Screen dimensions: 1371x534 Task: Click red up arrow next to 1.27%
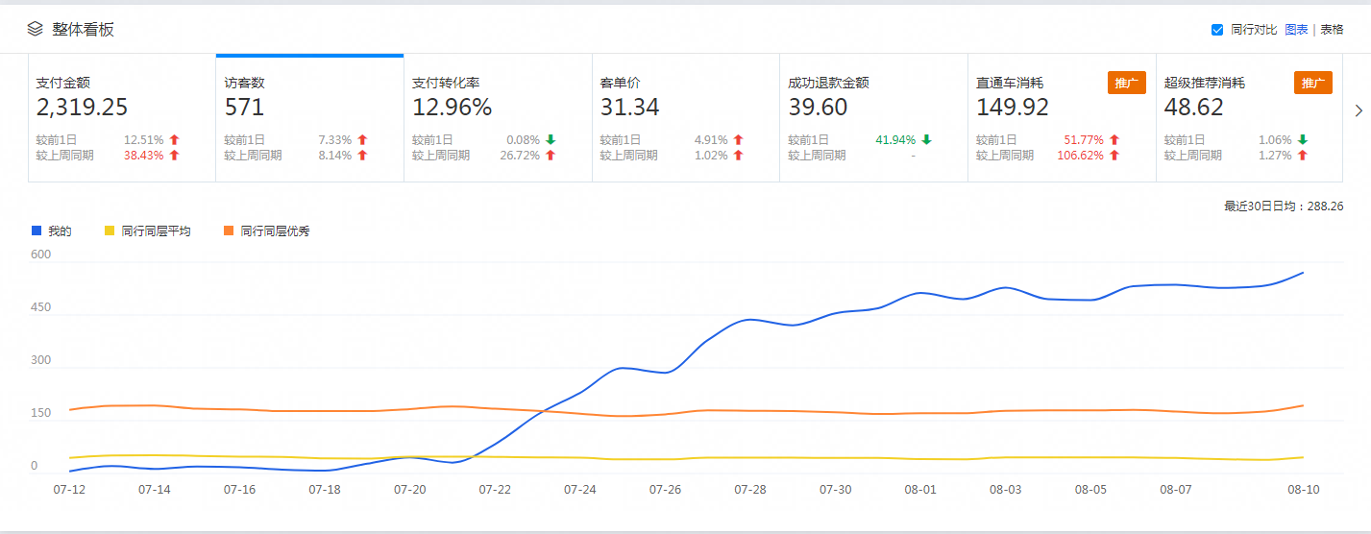[x=1302, y=155]
